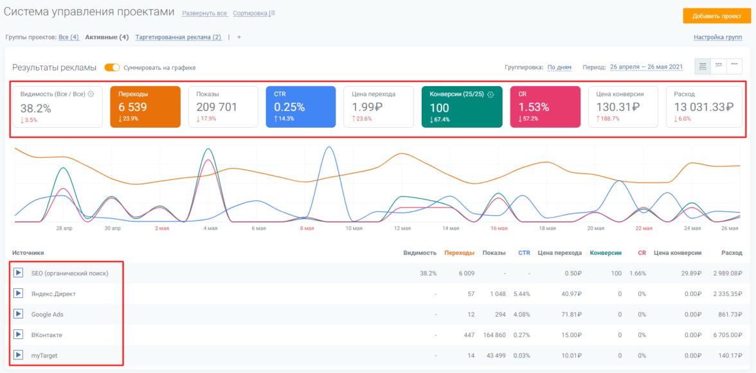Toggle the Суммировать на графике switch

click(x=112, y=67)
